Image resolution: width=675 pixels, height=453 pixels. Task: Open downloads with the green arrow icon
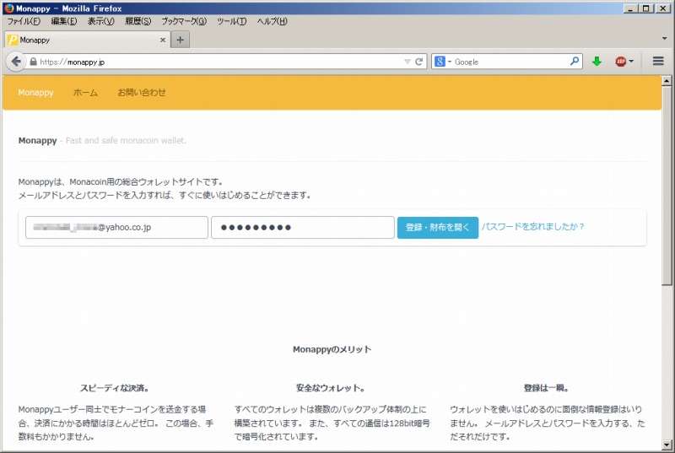coord(597,62)
